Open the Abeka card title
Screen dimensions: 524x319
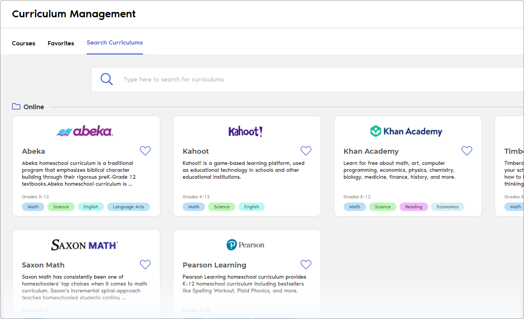pyautogui.click(x=34, y=151)
